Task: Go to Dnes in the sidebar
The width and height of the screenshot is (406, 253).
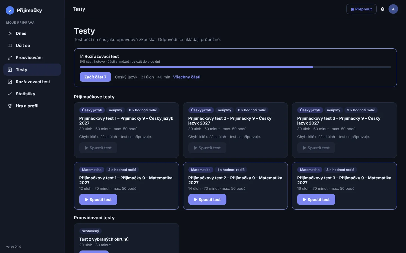Action: pyautogui.click(x=32, y=33)
